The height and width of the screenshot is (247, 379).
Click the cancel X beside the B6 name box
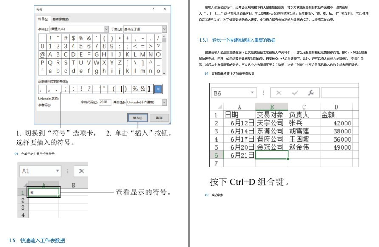279,93
